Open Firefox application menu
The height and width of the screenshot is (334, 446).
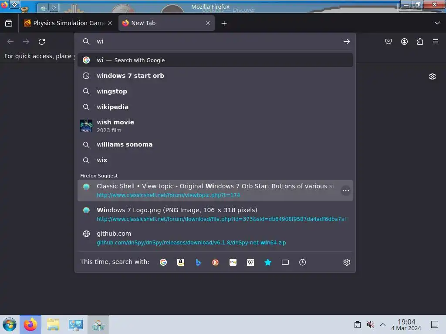(436, 41)
